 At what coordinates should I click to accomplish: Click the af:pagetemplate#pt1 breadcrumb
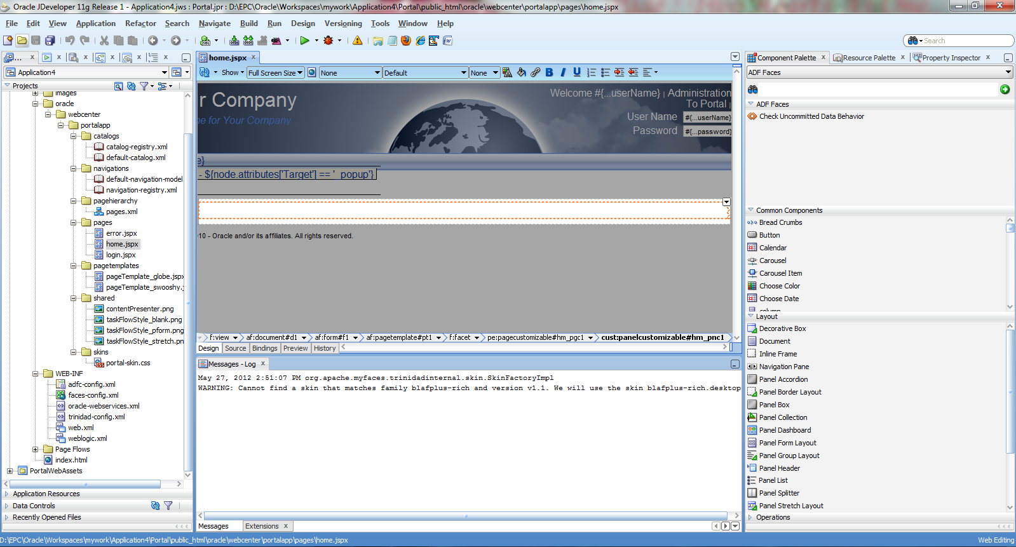click(399, 337)
